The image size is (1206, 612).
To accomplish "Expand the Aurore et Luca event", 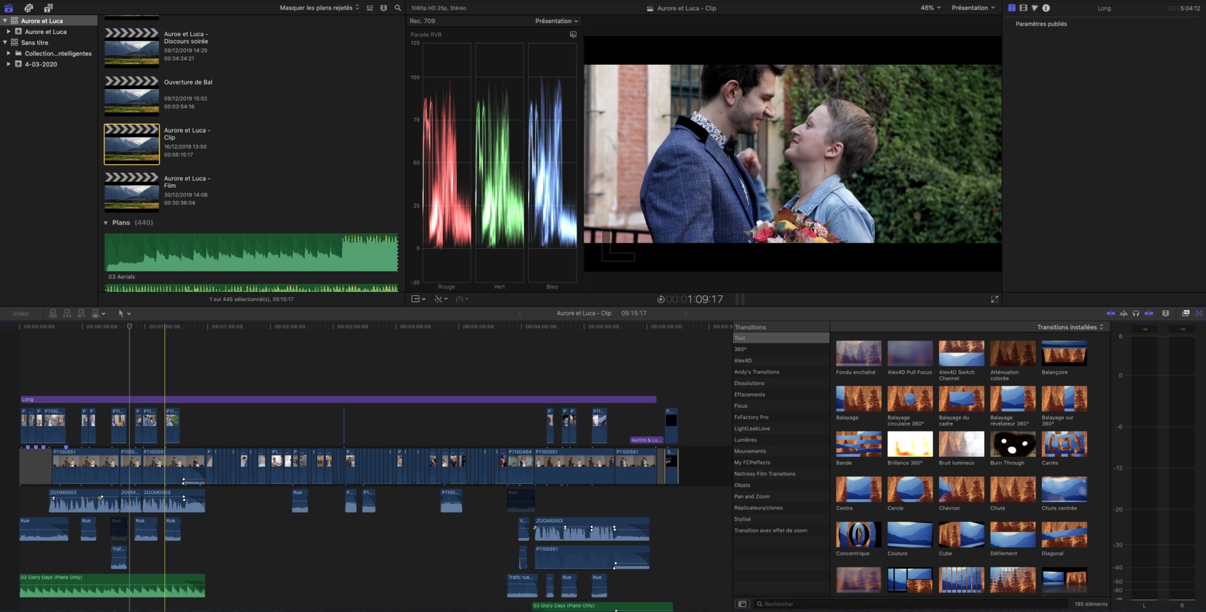I will (9, 31).
